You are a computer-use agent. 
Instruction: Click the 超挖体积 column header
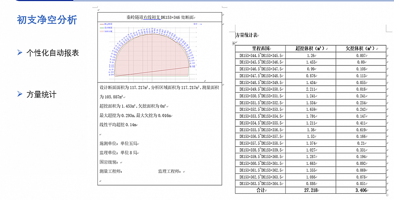310,49
